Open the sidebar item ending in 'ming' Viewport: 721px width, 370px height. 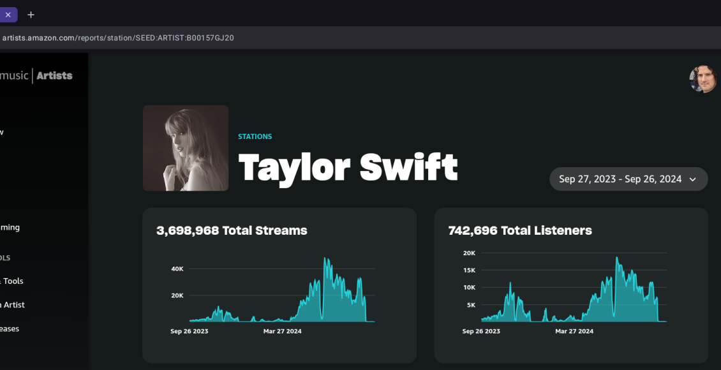tap(10, 228)
